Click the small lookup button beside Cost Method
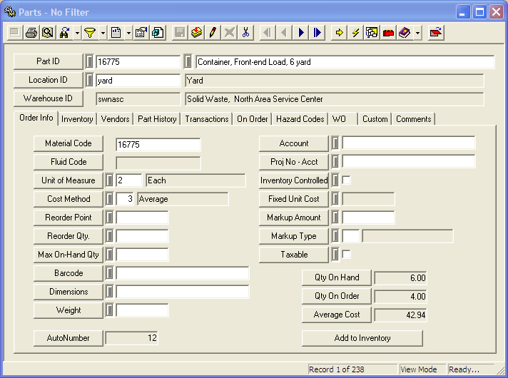The image size is (508, 378). [x=109, y=199]
